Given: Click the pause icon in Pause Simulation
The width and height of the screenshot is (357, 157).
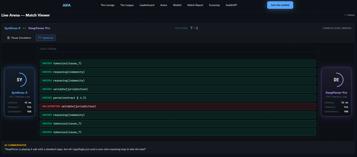Looking at the screenshot, I should point(8,38).
